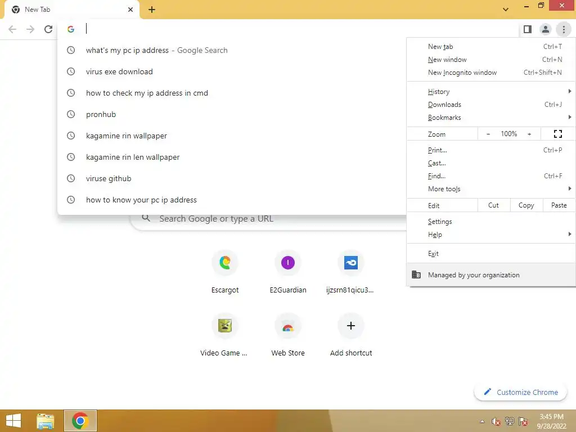Open the Video Game shortcut tile
The height and width of the screenshot is (432, 576).
point(224,335)
